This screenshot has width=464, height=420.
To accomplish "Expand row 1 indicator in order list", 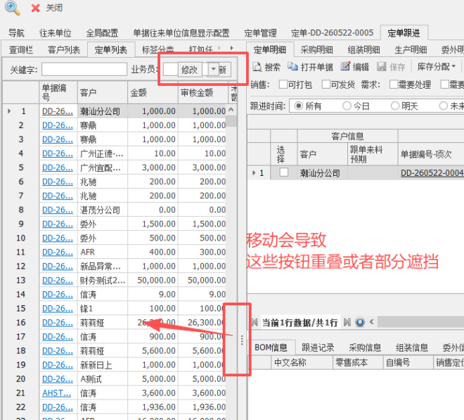I will coord(9,111).
